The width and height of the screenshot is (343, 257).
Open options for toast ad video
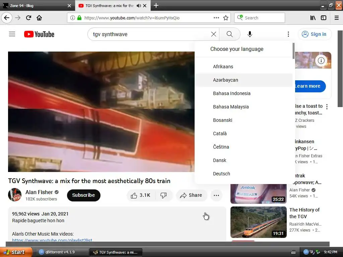point(327,107)
